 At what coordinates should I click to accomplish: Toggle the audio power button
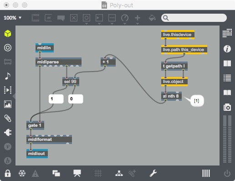coord(227,173)
